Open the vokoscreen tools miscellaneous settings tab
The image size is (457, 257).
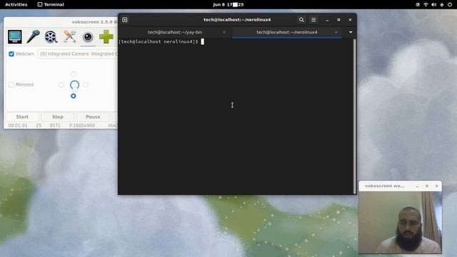(70, 36)
